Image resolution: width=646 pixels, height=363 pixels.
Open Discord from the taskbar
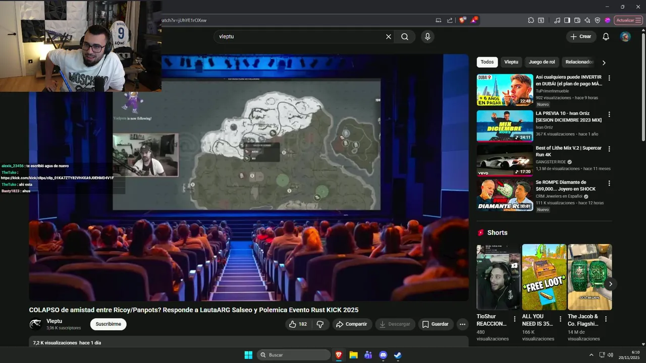point(383,355)
